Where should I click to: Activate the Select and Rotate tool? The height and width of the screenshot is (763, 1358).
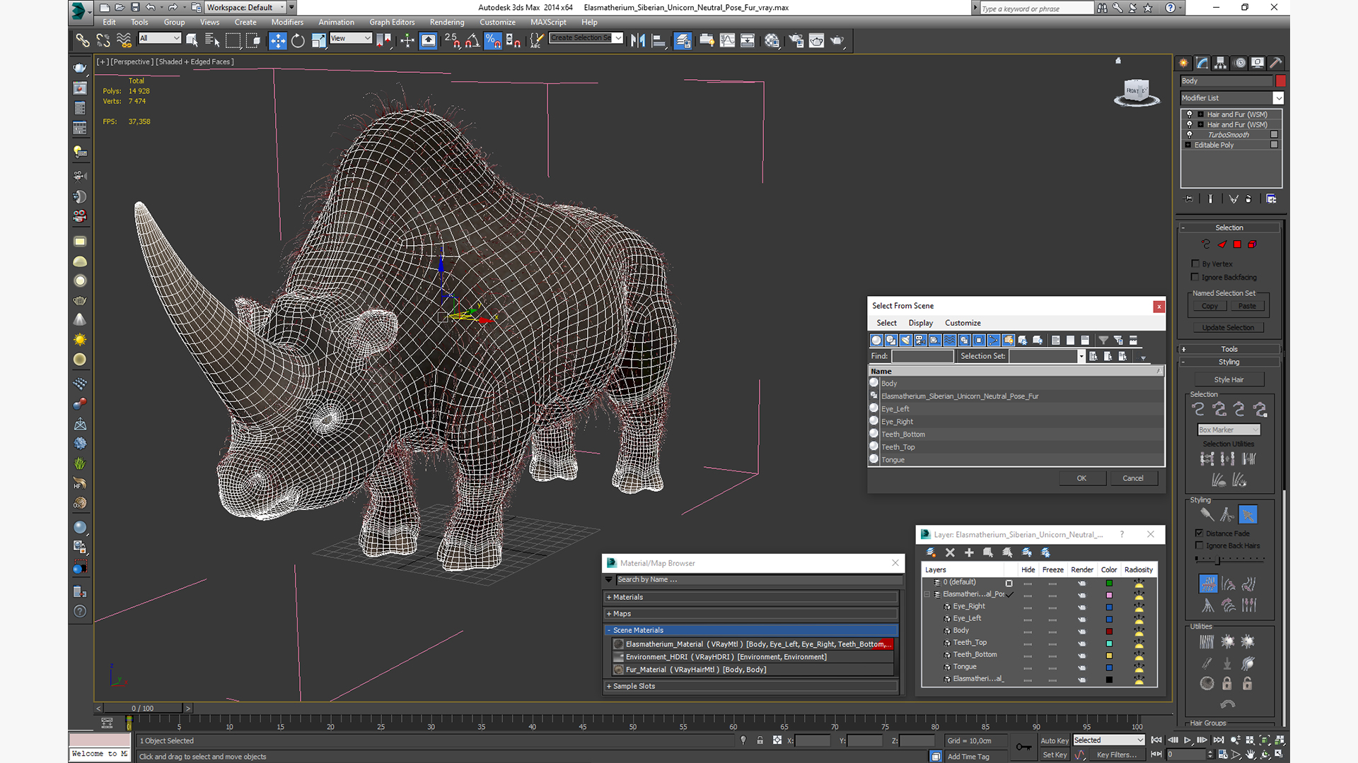(298, 41)
